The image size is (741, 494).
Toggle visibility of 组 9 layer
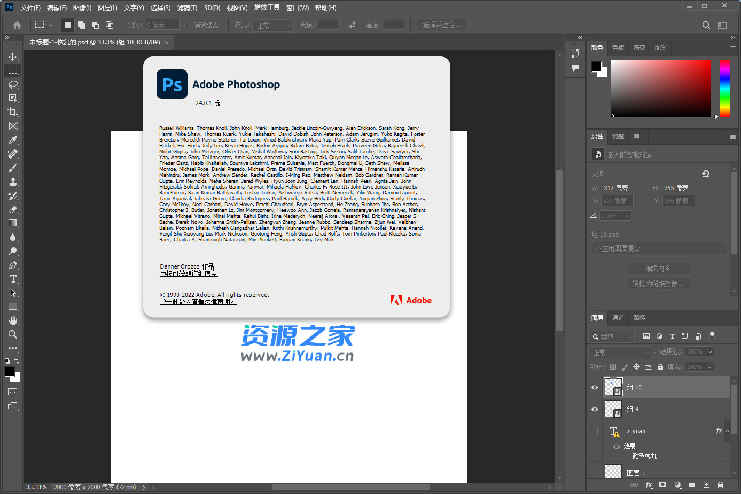coord(594,409)
